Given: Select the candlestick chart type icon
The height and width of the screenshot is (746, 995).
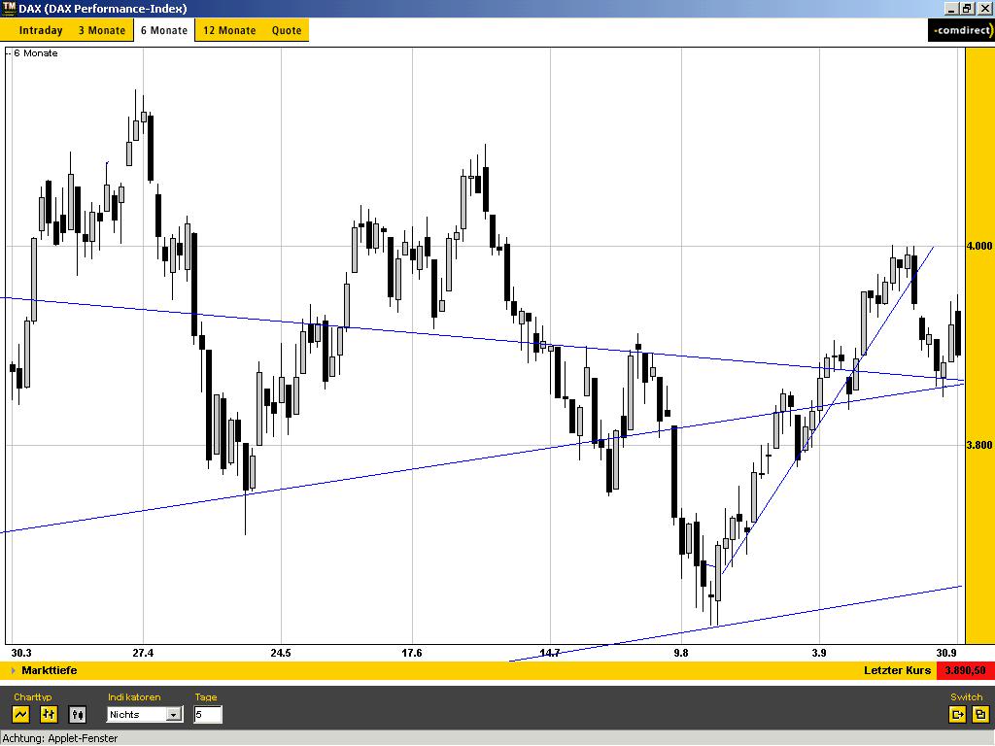Looking at the screenshot, I should [x=78, y=714].
